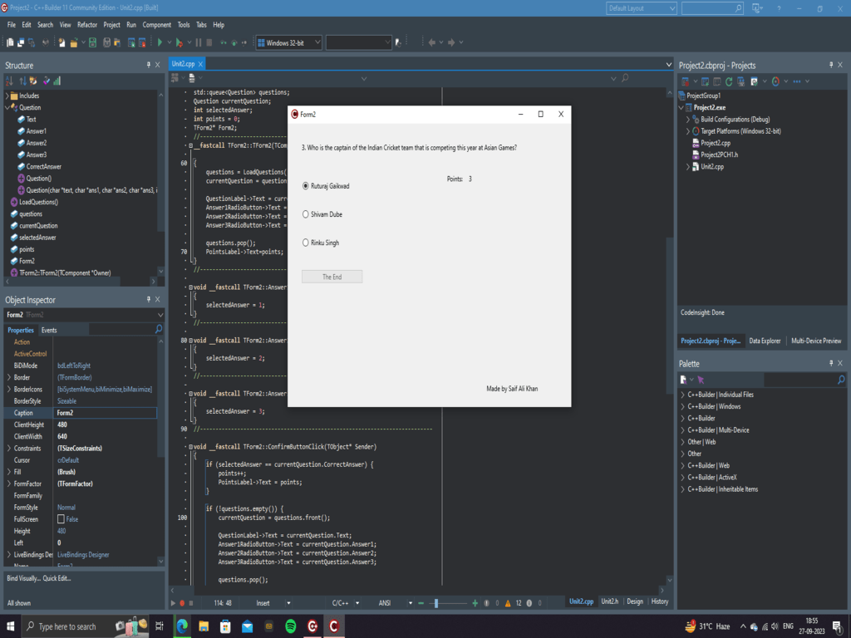Expand the BorderIcons property
The height and width of the screenshot is (638, 851).
pyautogui.click(x=8, y=389)
